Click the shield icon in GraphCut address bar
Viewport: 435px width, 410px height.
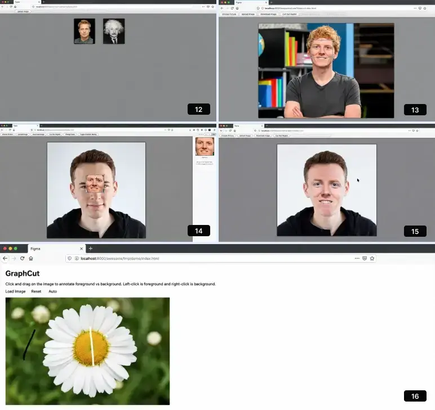coord(70,258)
